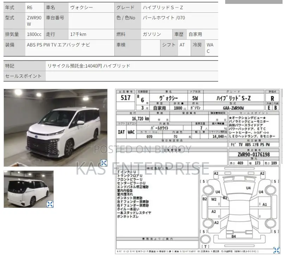Select the 車歴 label cell
This screenshot has width=285, height=258.
(179, 34)
